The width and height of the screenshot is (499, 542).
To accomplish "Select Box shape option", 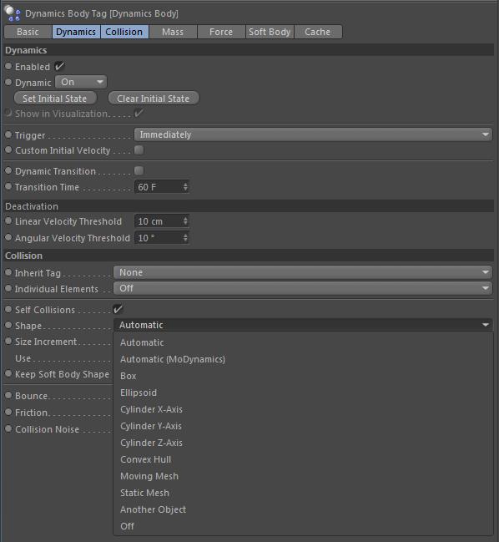I will point(303,376).
